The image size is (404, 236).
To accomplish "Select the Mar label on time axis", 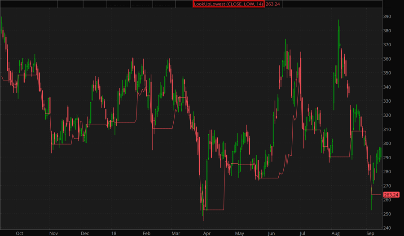I will pyautogui.click(x=176, y=233).
